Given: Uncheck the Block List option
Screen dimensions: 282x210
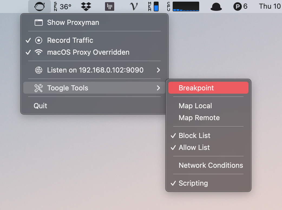Looking at the screenshot, I should coord(194,136).
